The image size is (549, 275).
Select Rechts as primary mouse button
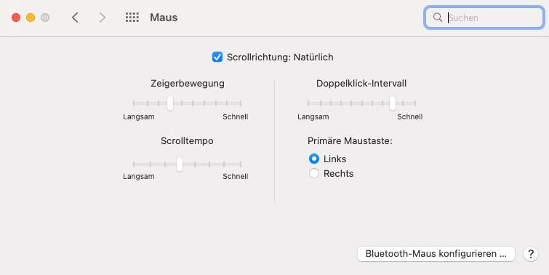[314, 173]
